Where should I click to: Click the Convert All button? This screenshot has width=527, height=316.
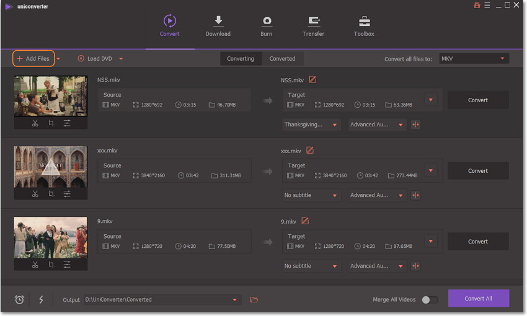point(478,299)
